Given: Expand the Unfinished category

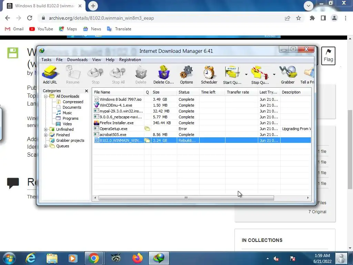Looking at the screenshot, I should [46, 130].
